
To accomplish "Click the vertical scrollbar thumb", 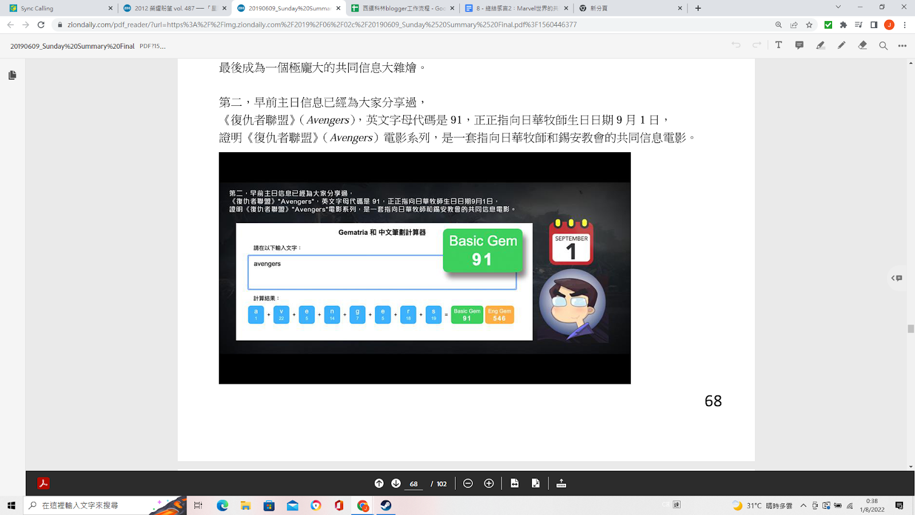I will coord(910,328).
